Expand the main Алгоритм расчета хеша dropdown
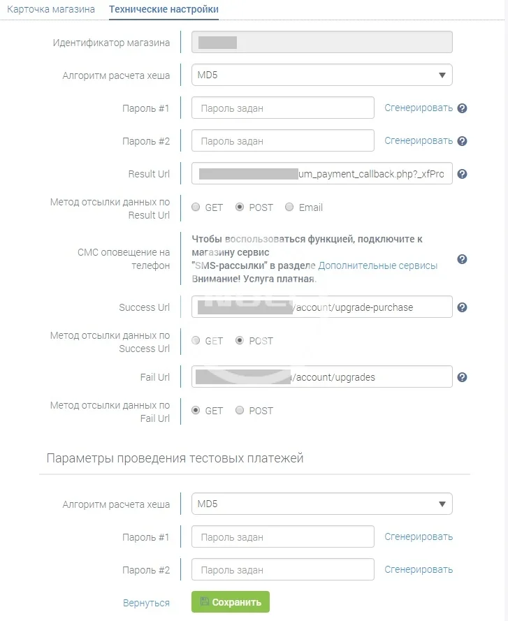 pyautogui.click(x=321, y=75)
